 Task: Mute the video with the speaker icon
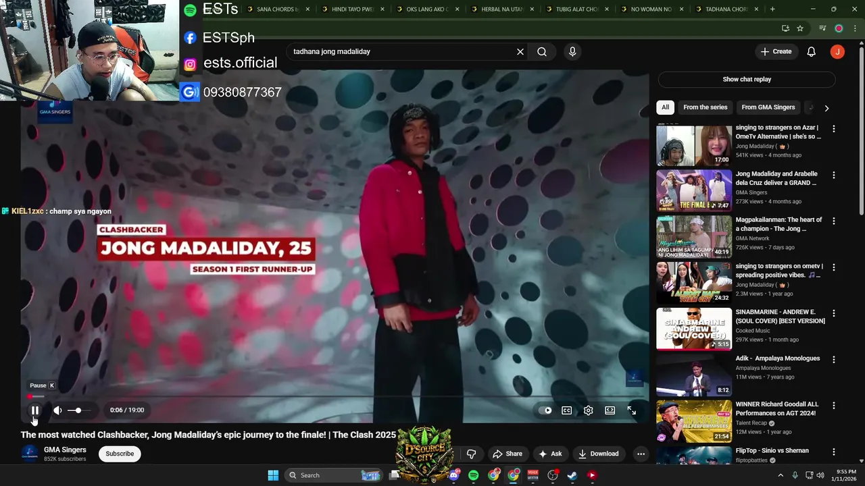57,410
